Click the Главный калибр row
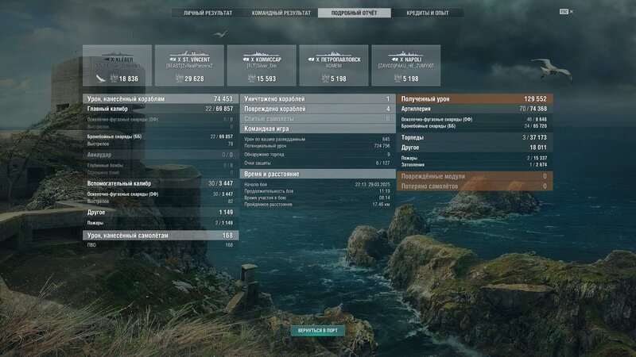The width and height of the screenshot is (636, 357). (161, 109)
